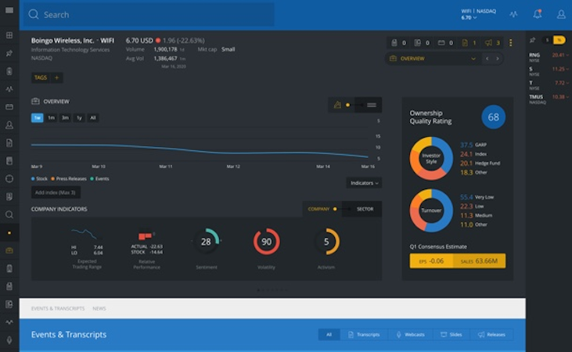Select the 1y time range
The height and width of the screenshot is (352, 572).
tap(79, 118)
